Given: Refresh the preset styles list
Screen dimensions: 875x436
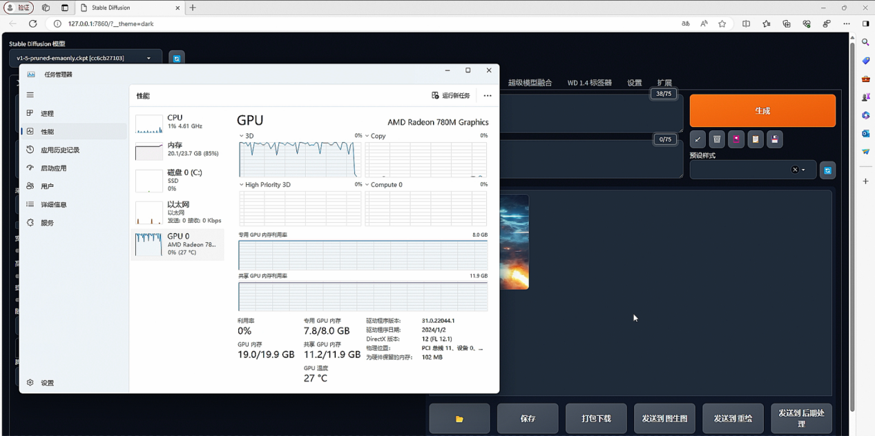Looking at the screenshot, I should pyautogui.click(x=827, y=170).
